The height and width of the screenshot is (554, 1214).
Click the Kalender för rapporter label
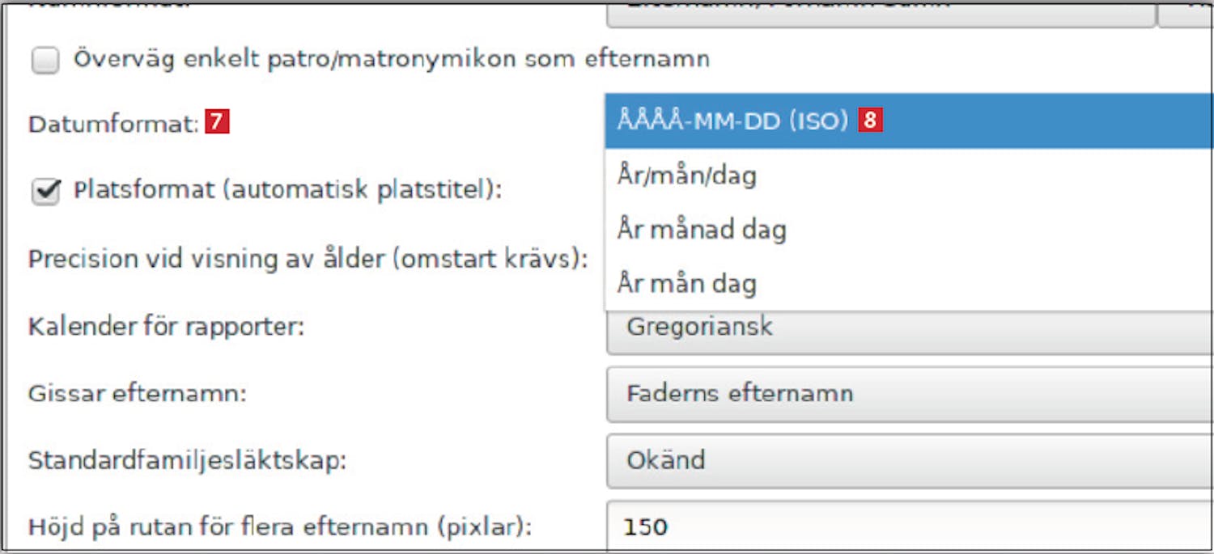166,328
